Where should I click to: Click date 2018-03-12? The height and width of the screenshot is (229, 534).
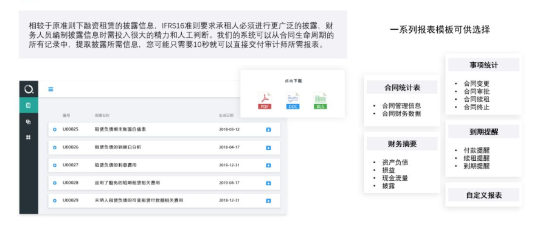[x=229, y=129]
